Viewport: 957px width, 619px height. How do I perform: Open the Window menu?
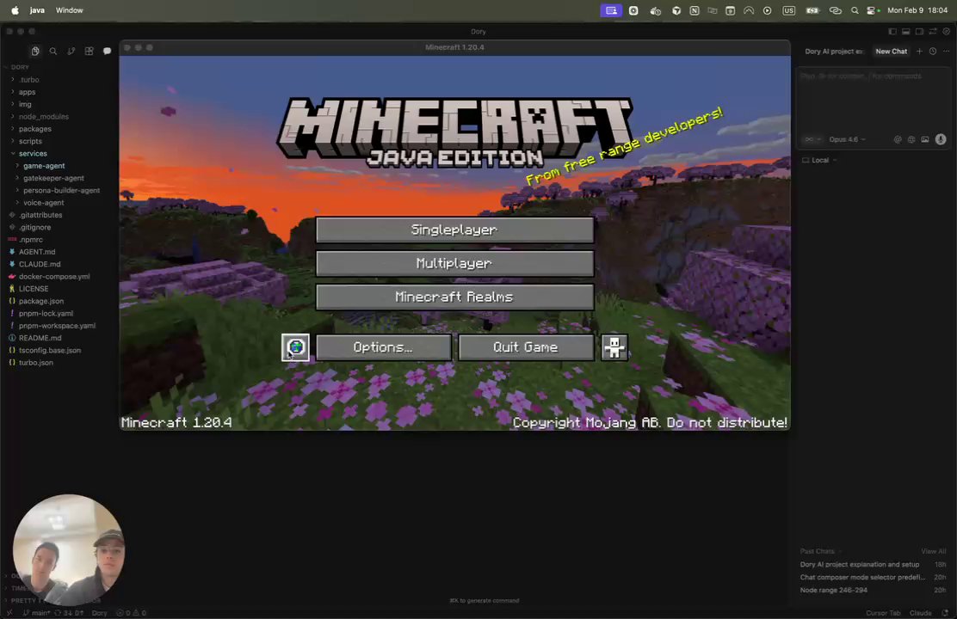pyautogui.click(x=70, y=10)
